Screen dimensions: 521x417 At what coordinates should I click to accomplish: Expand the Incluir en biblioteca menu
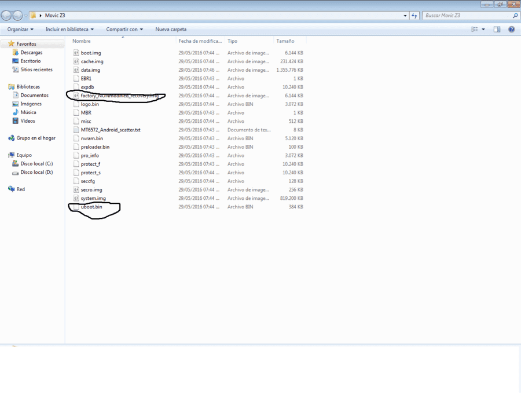click(69, 30)
